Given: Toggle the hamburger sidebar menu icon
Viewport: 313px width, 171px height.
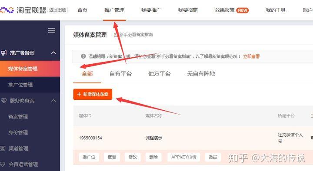Looking at the screenshot, I should pyautogui.click(x=51, y=30).
